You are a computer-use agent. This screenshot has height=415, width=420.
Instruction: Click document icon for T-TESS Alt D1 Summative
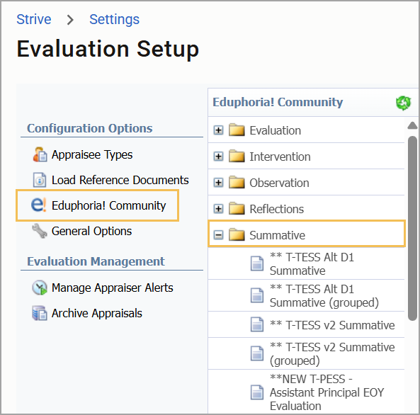(x=257, y=263)
